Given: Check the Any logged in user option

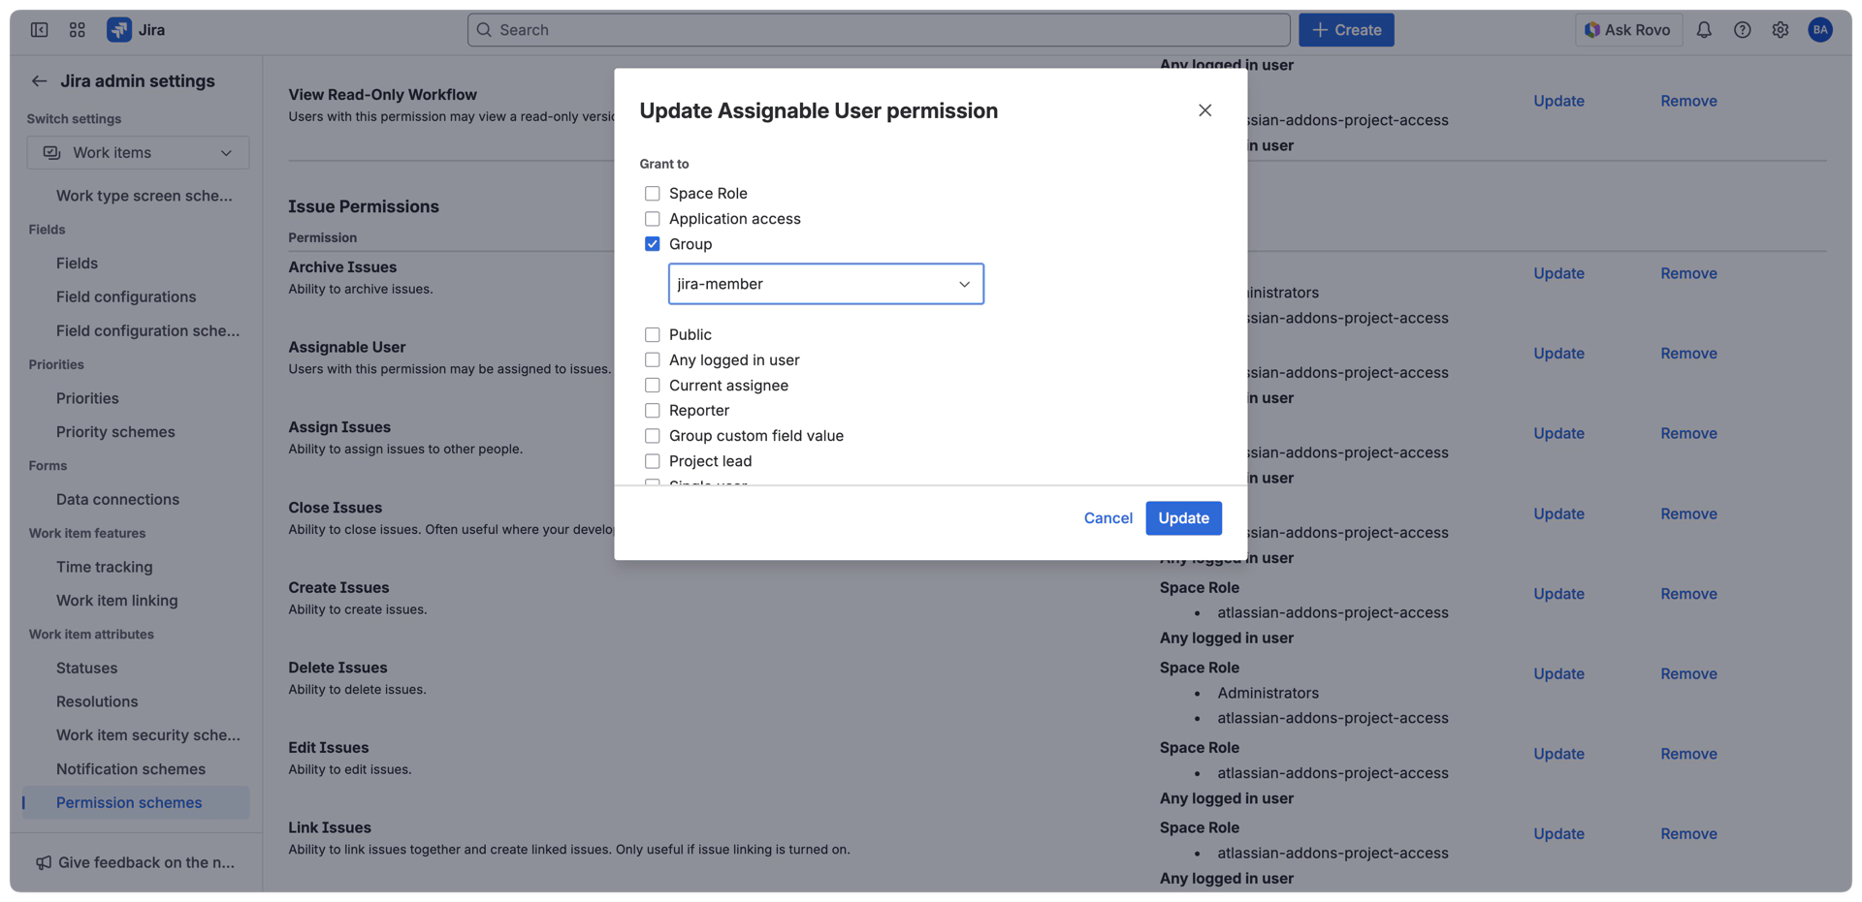Looking at the screenshot, I should click(x=651, y=359).
